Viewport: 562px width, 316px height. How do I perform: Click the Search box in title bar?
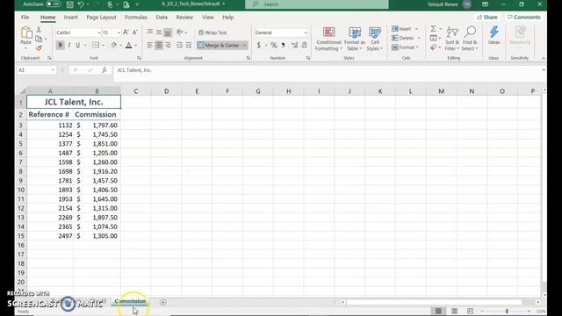pyautogui.click(x=317, y=4)
